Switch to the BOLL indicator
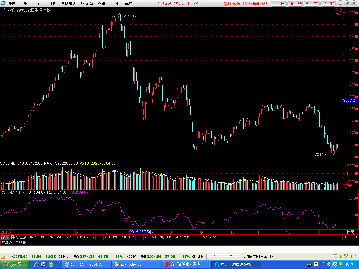The height and width of the screenshot is (269, 359). (x=195, y=237)
